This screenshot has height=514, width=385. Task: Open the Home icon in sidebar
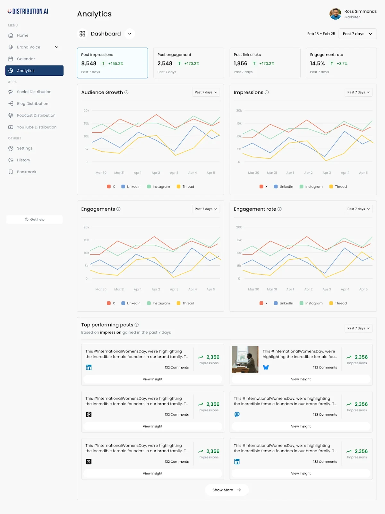tap(11, 35)
